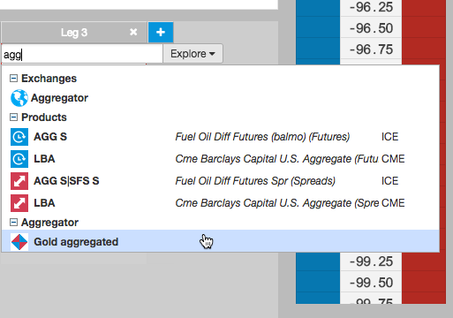453x318 pixels.
Task: Click red ask cell beside -99.25
Action: click(424, 261)
